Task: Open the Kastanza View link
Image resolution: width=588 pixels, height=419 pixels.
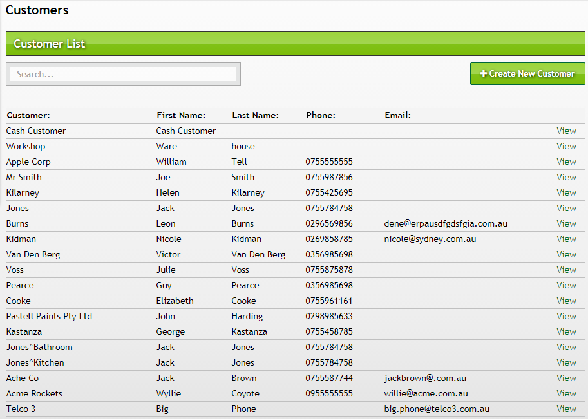Action: pos(566,331)
